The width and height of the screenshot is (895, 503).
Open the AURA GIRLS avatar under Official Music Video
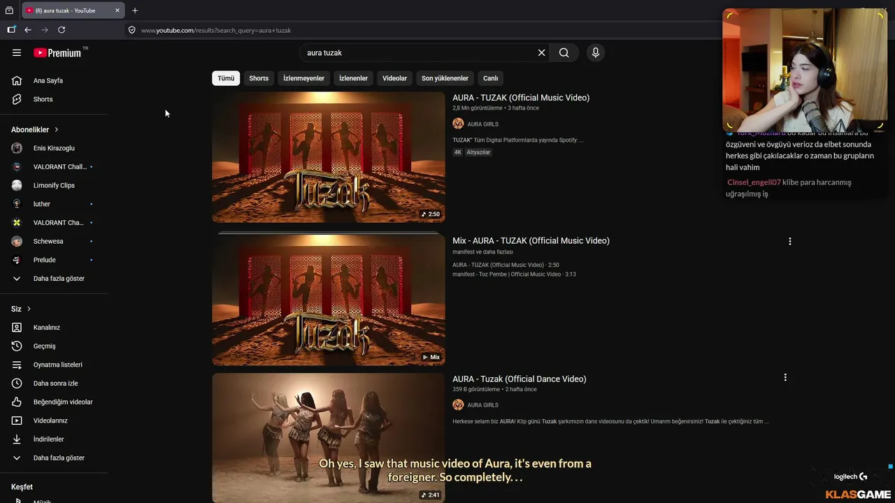[458, 124]
